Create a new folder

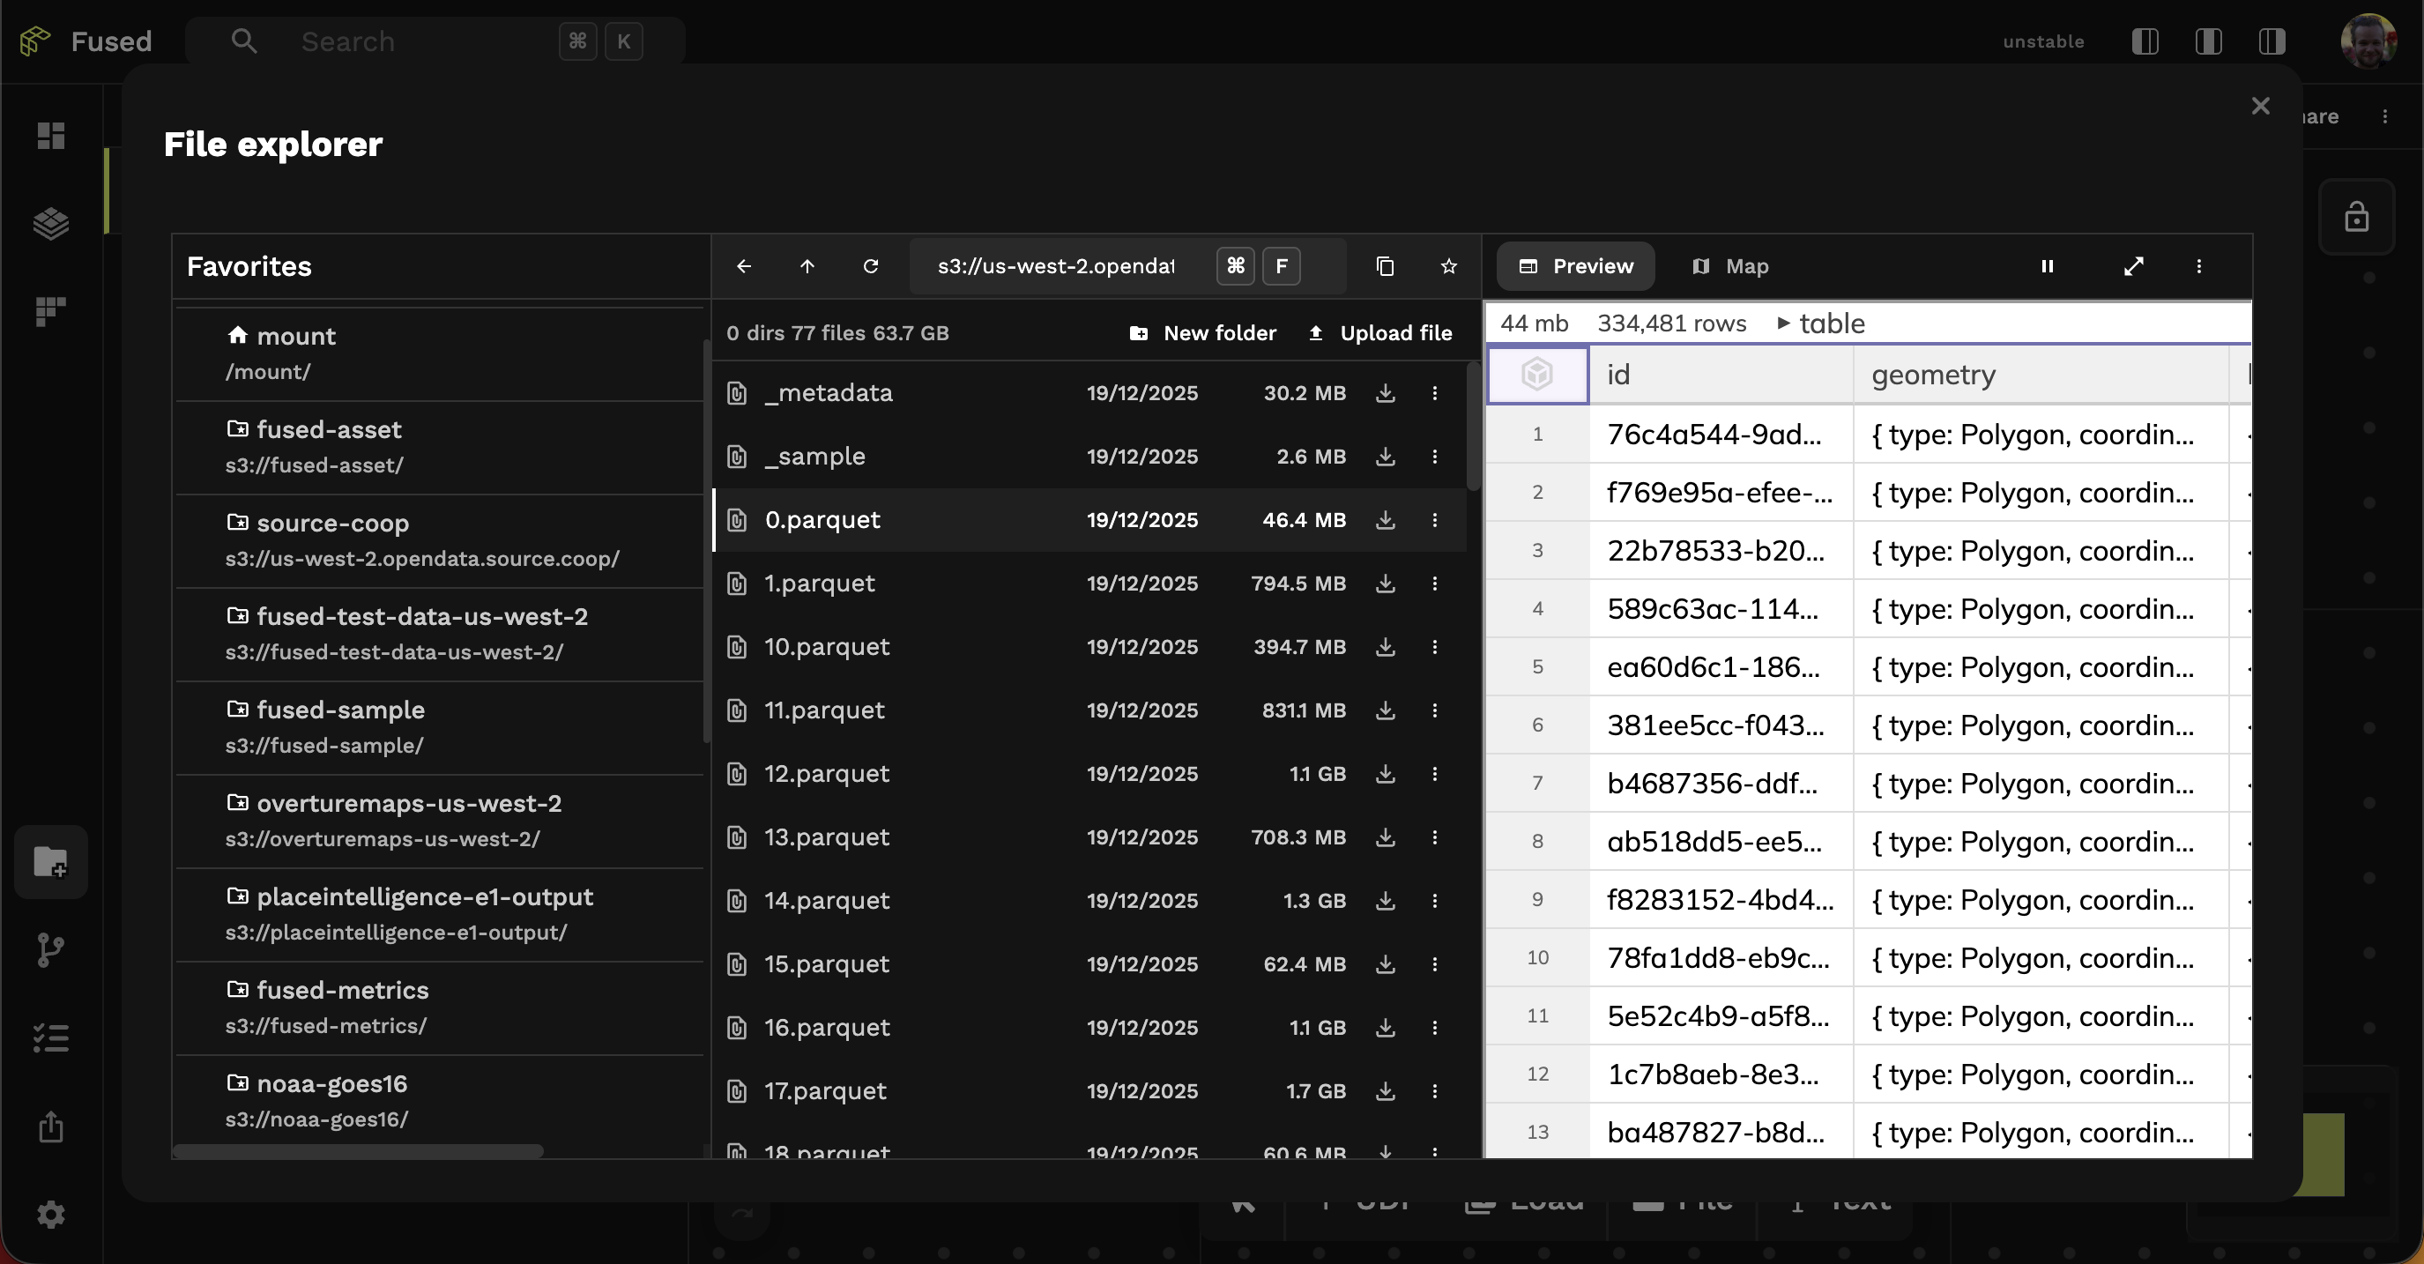[1202, 332]
